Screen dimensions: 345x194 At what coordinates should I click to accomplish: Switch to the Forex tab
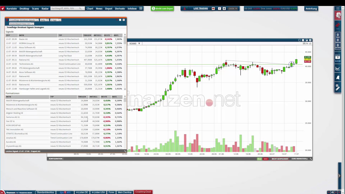click(x=111, y=192)
